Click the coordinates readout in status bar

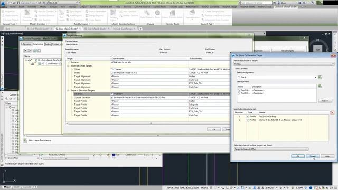point(183,188)
